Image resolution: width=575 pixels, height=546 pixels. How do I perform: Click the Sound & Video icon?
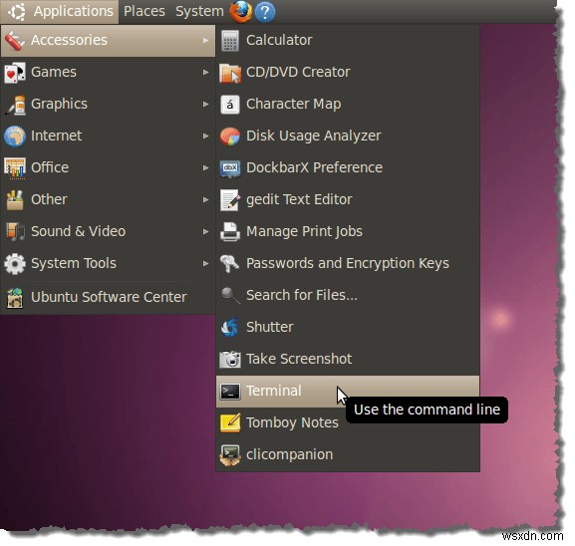pos(15,232)
